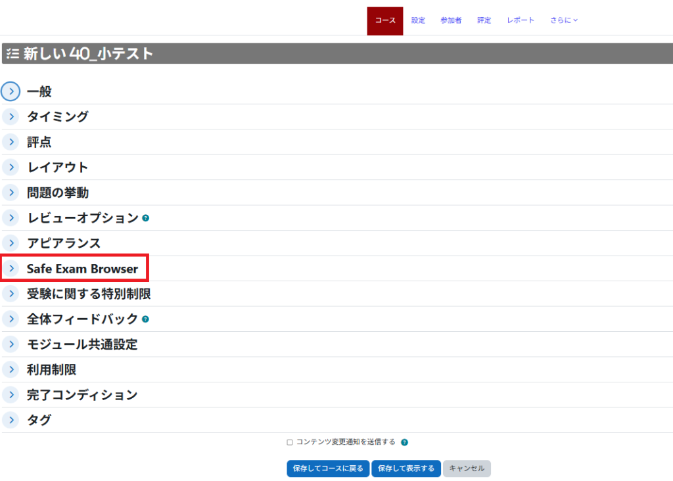The image size is (673, 481).
Task: Click the レビューオプション heading text
Action: coord(83,218)
